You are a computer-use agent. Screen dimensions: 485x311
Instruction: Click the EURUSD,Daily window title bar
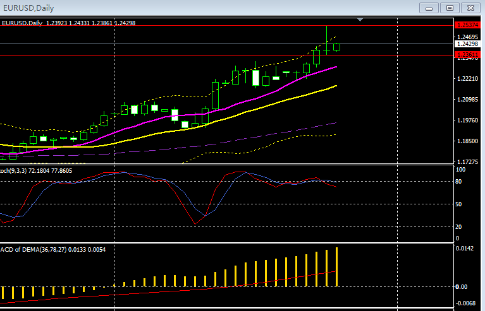190,8
